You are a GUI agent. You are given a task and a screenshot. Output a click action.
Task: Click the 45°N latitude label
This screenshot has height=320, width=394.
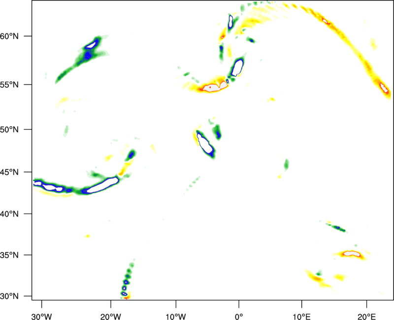[9, 172]
